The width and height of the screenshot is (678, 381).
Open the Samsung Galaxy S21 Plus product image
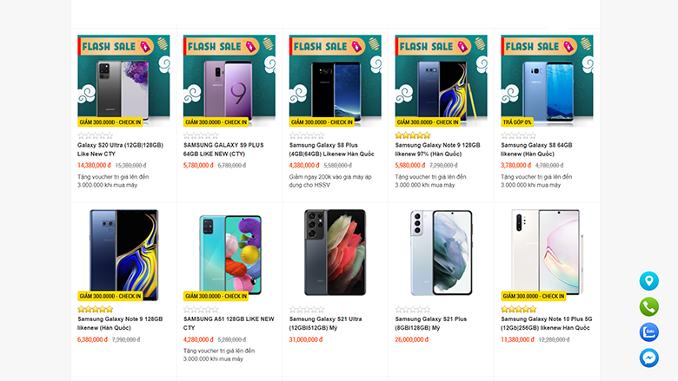tap(441, 255)
